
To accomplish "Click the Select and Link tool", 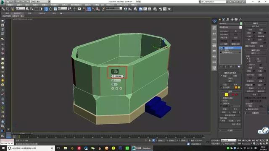I will (3, 9).
